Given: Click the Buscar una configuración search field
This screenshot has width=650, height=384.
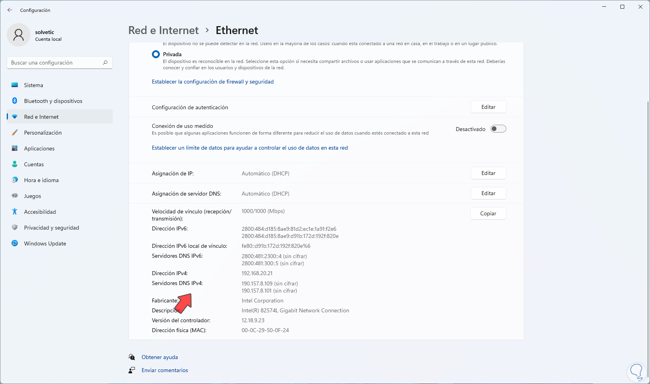Looking at the screenshot, I should click(55, 63).
